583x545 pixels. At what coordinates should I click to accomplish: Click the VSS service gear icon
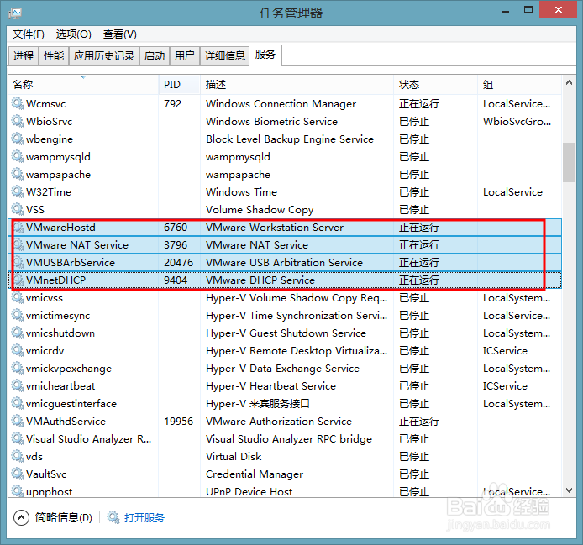[x=18, y=209]
